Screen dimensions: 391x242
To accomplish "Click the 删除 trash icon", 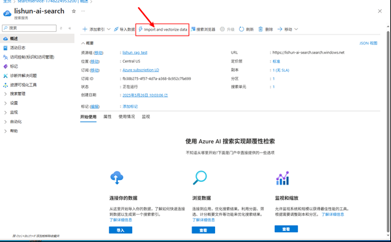I will tap(260, 29).
